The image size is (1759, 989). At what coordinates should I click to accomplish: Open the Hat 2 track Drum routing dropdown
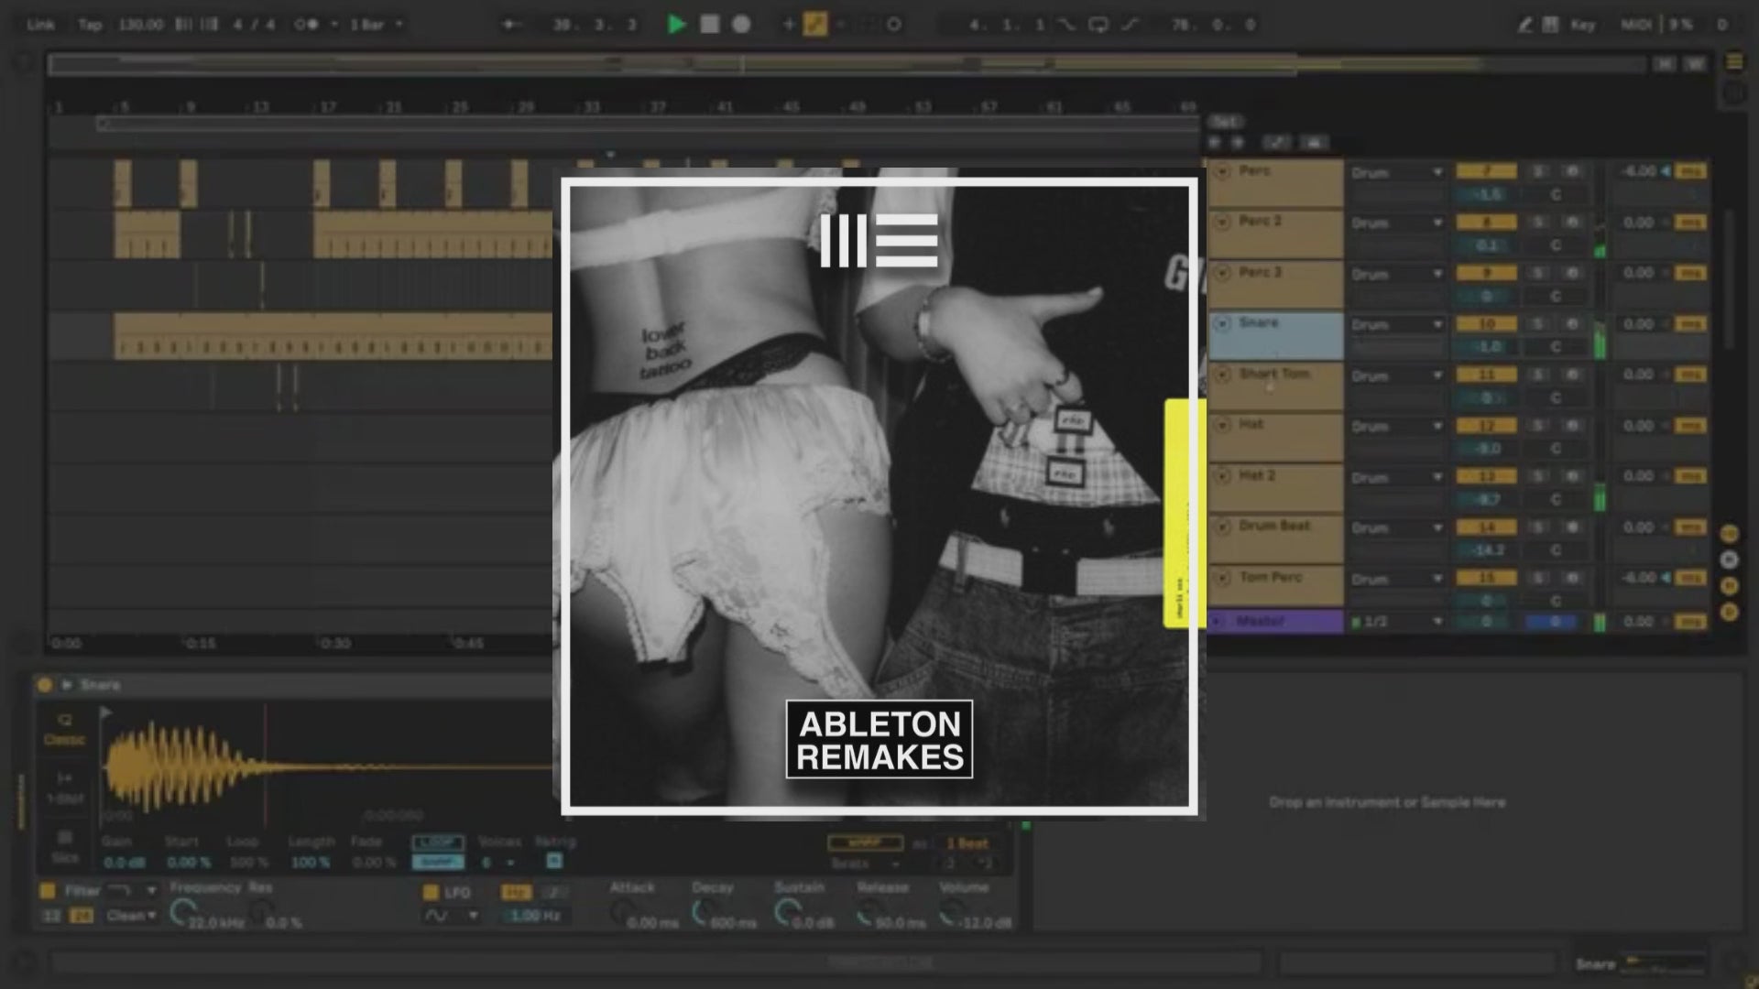tap(1397, 477)
